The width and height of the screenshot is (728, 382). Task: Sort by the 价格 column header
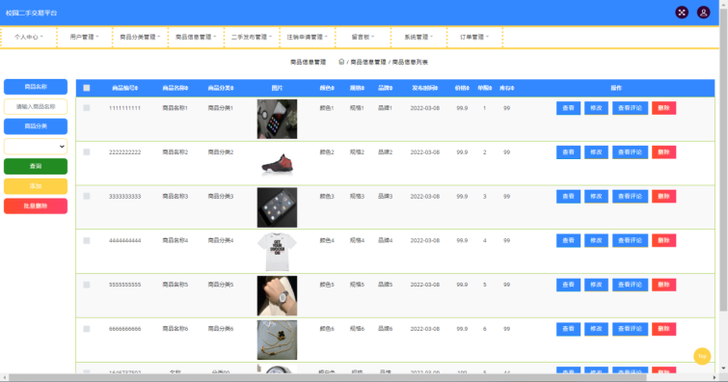point(462,88)
